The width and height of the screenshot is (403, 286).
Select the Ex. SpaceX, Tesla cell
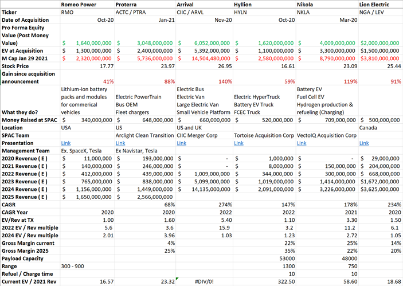click(x=87, y=151)
